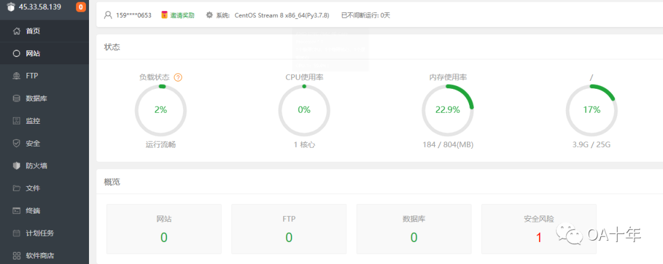Open the 监控 sidebar entry
Screen dimensions: 663x264
(x=44, y=121)
